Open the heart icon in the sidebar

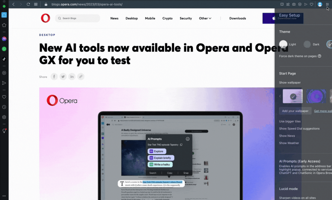(x=4, y=97)
